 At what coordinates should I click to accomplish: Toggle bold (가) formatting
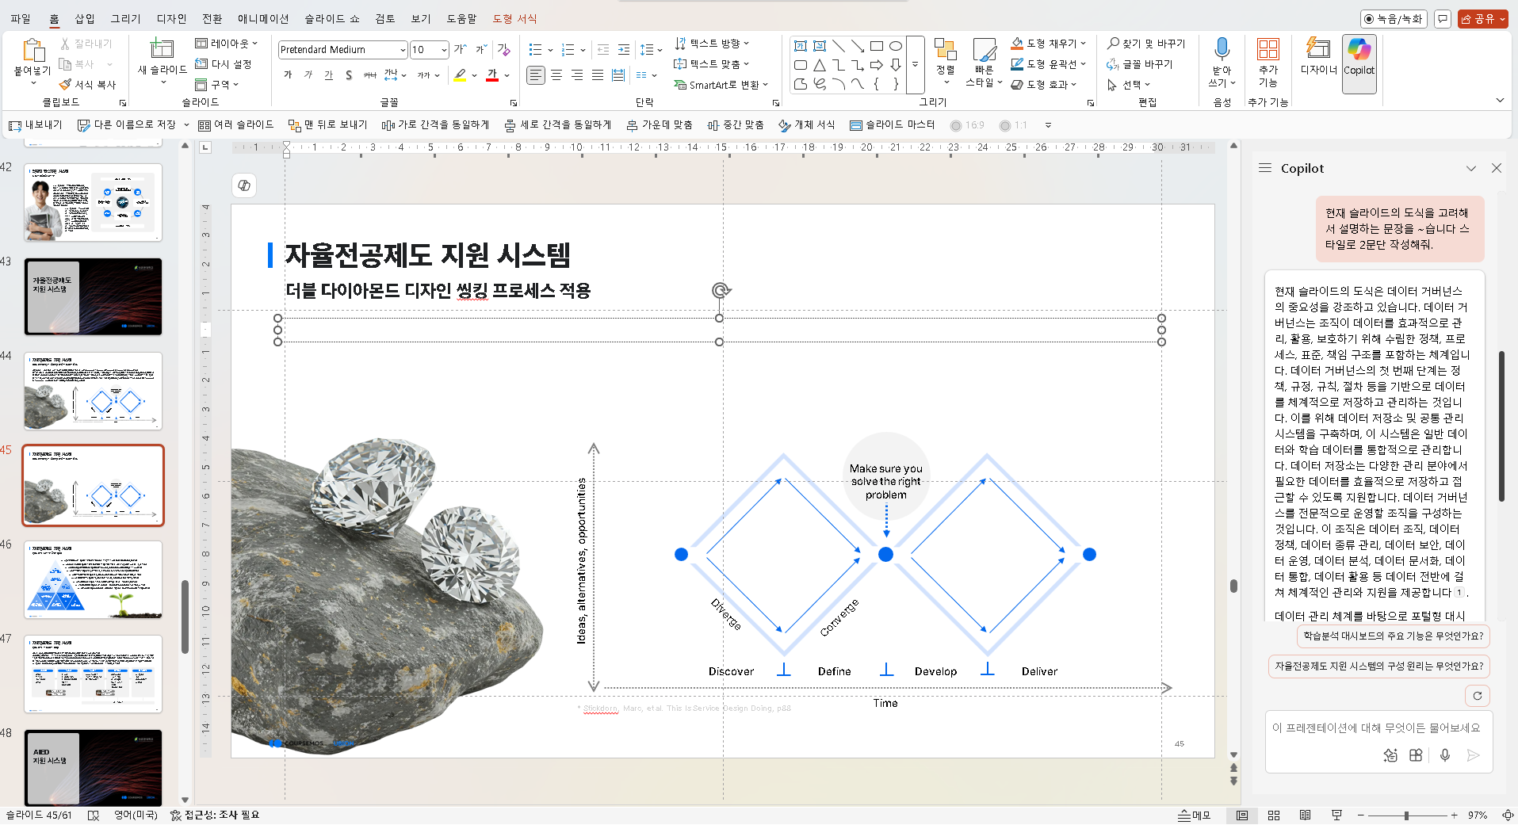coord(288,74)
